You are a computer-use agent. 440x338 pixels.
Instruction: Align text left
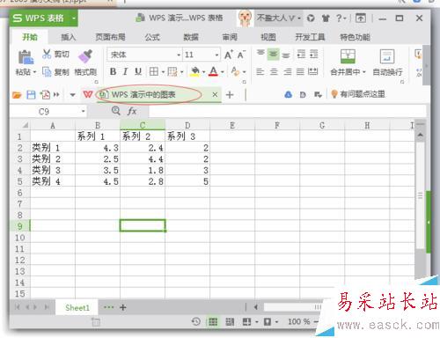click(x=260, y=71)
